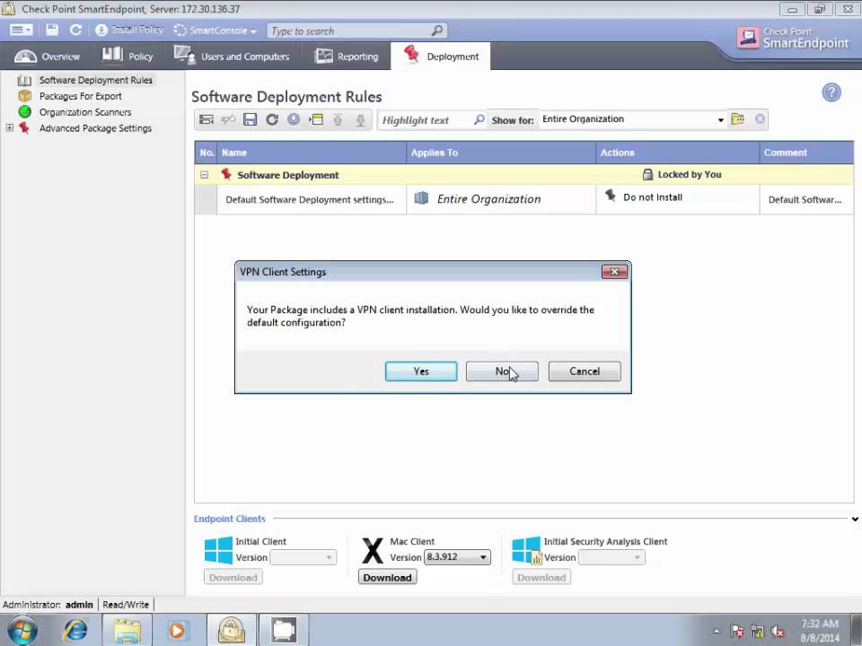Open the main application menu button
Image resolution: width=862 pixels, height=646 pixels.
click(x=21, y=31)
